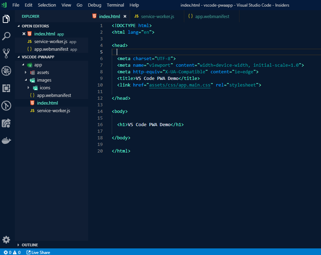Image resolution: width=321 pixels, height=255 pixels.
Task: Expand the Outline section
Action: coord(18,245)
